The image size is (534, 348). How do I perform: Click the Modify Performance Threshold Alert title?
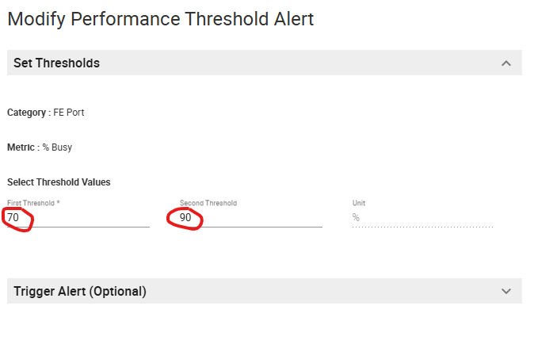pos(160,19)
